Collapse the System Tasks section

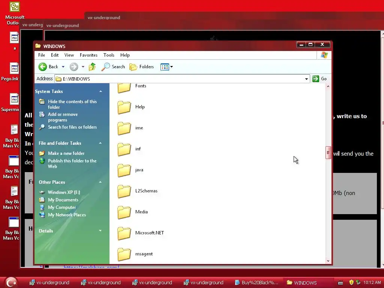pos(100,91)
